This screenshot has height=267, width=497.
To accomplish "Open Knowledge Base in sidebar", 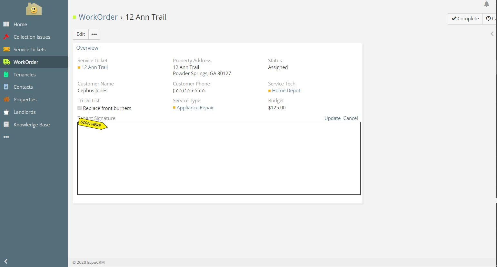I will click(x=31, y=124).
